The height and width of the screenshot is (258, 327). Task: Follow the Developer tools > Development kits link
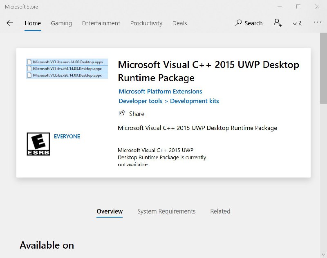pos(168,101)
